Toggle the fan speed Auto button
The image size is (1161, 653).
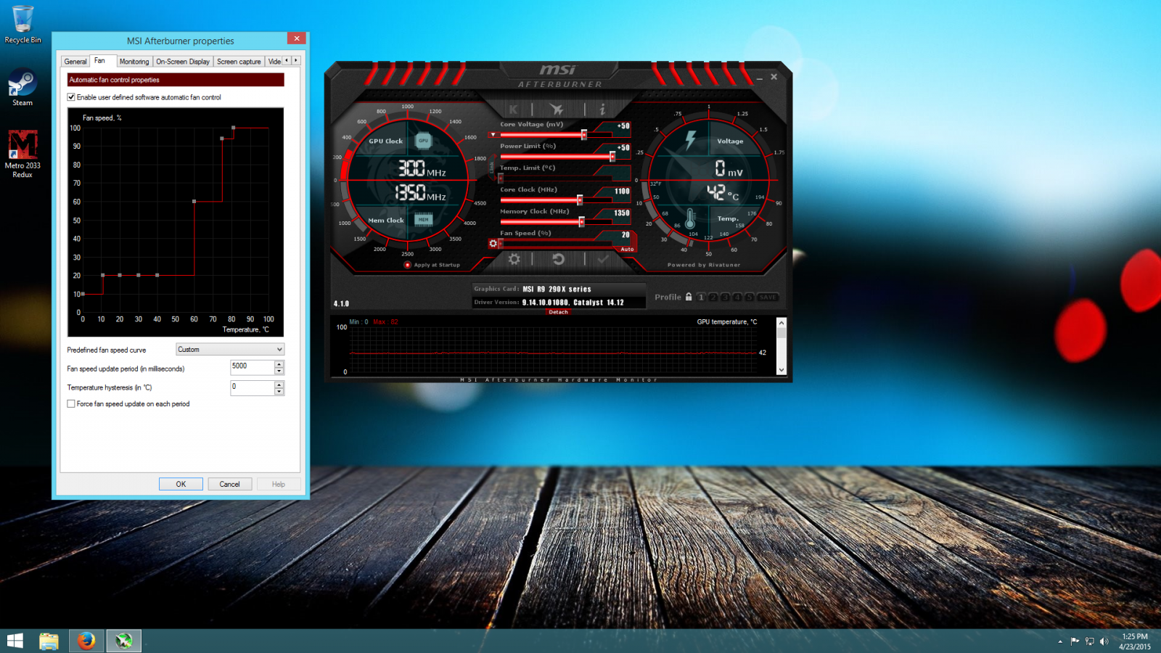coord(627,249)
